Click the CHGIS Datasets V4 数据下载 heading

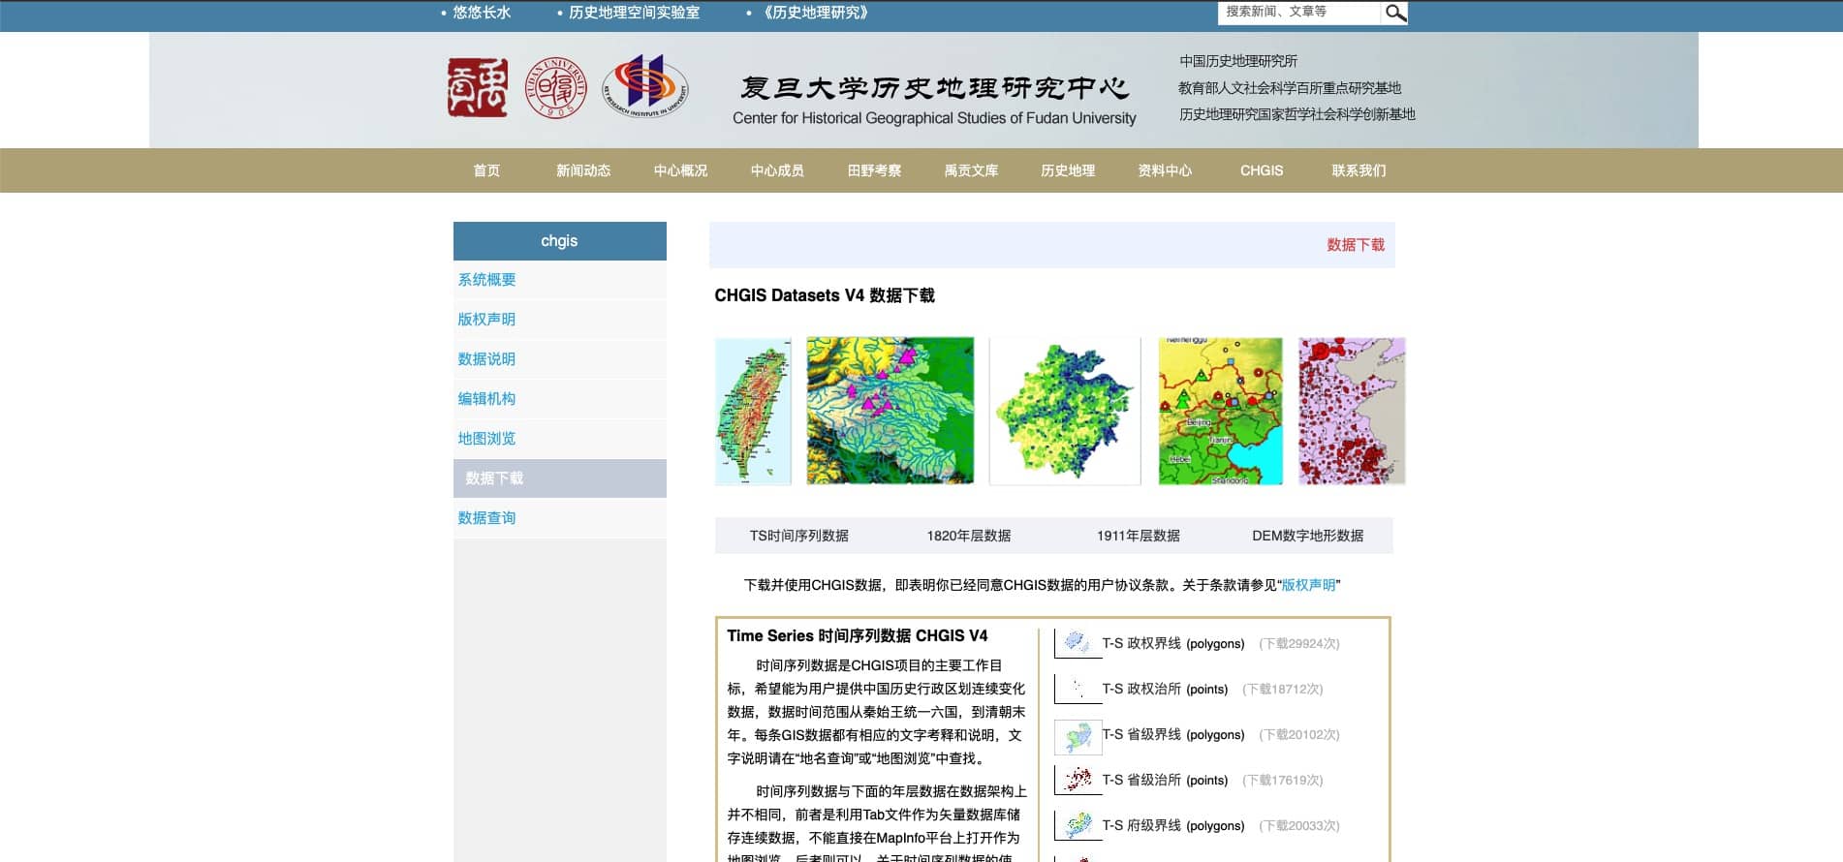point(825,295)
